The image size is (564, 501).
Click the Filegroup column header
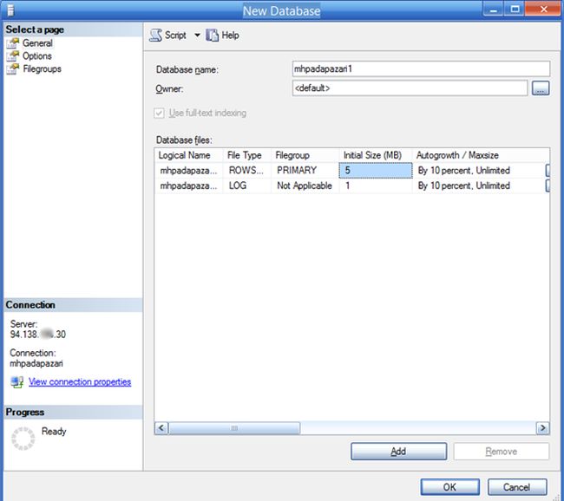pyautogui.click(x=305, y=155)
